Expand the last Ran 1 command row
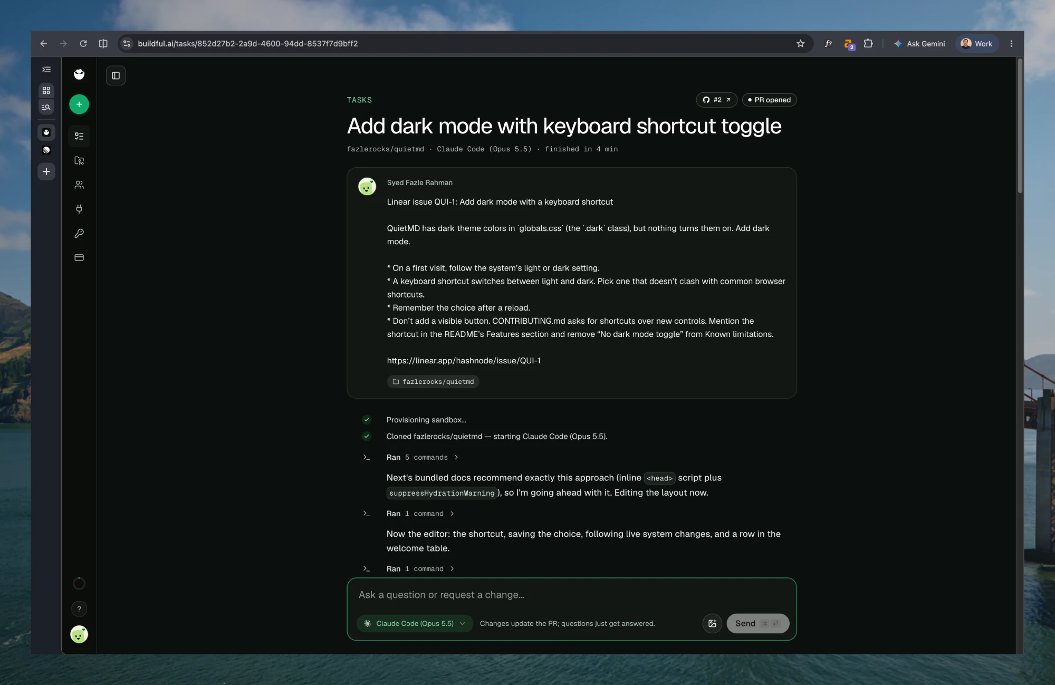 click(x=420, y=568)
